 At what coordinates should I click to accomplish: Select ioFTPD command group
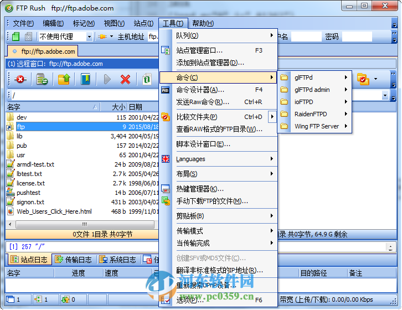[315, 102]
